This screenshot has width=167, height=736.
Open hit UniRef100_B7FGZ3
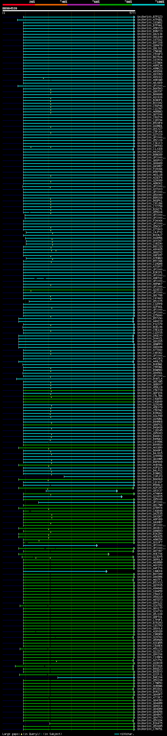coord(150,17)
